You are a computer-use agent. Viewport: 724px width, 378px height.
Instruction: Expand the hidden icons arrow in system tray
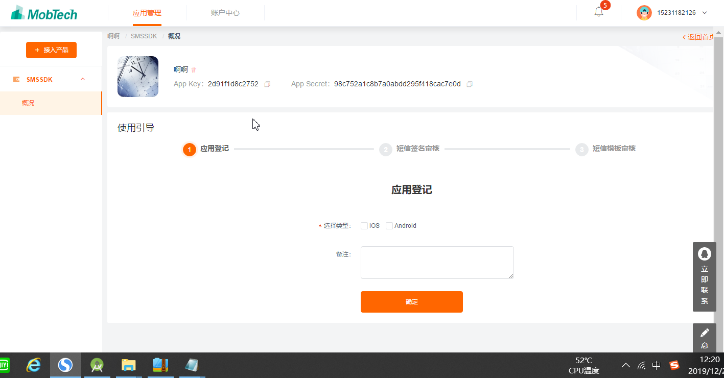pyautogui.click(x=625, y=365)
